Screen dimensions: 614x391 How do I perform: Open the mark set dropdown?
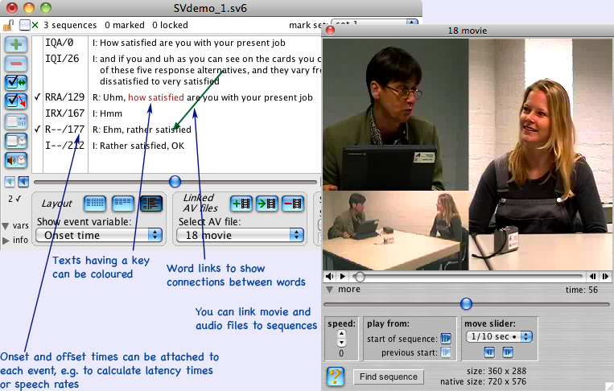pos(374,23)
